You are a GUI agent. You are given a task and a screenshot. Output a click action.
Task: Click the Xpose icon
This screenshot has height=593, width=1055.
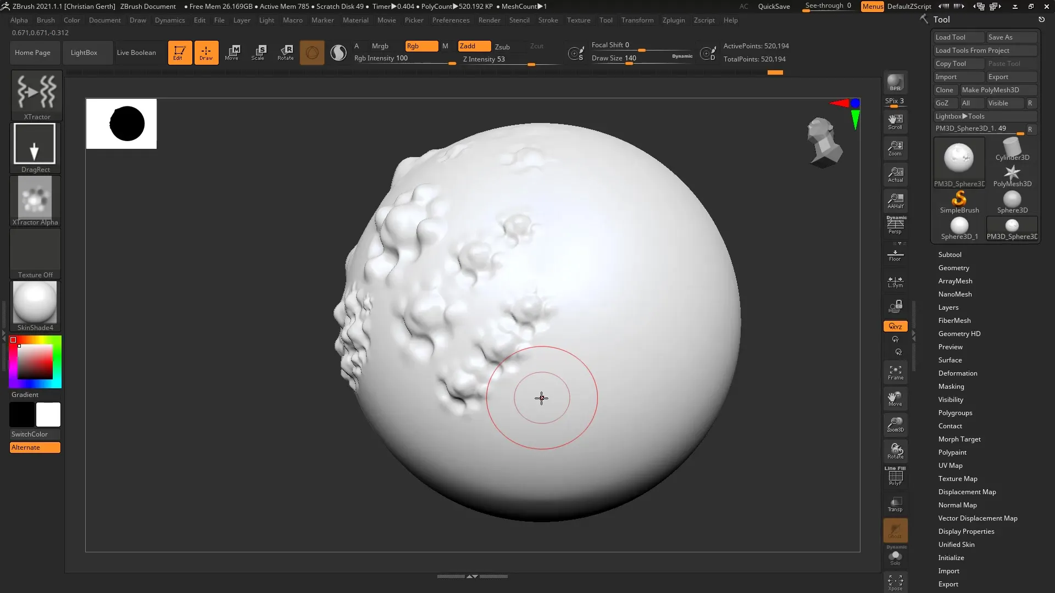pos(895,583)
